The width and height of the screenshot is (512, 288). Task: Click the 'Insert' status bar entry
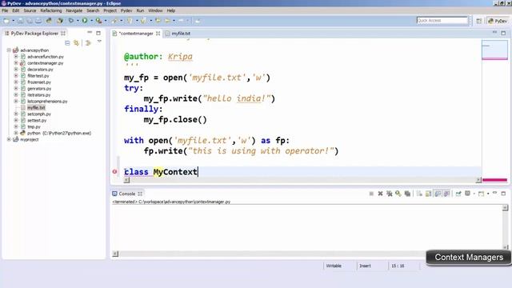[x=365, y=266]
